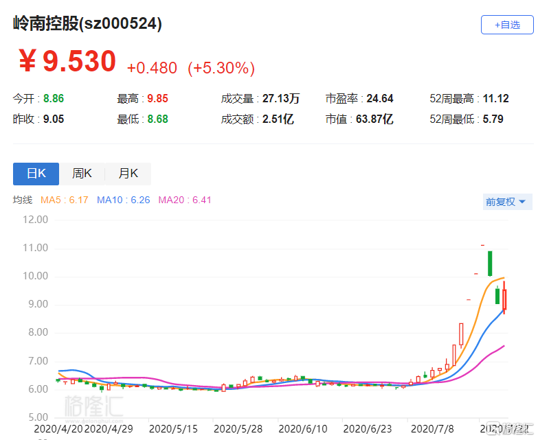538x440 pixels.
Task: Click the 今开 value 8.86
Action: click(x=54, y=99)
